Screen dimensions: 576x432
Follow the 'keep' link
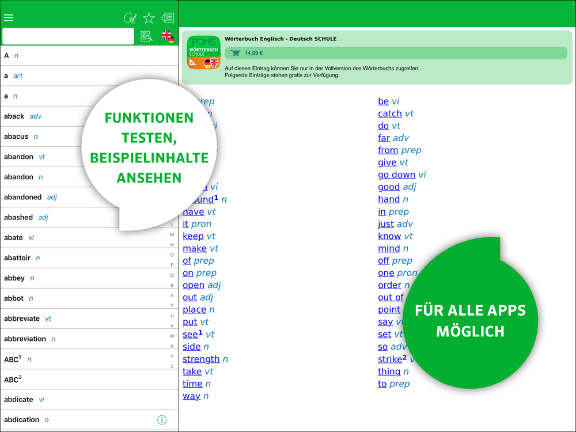193,236
